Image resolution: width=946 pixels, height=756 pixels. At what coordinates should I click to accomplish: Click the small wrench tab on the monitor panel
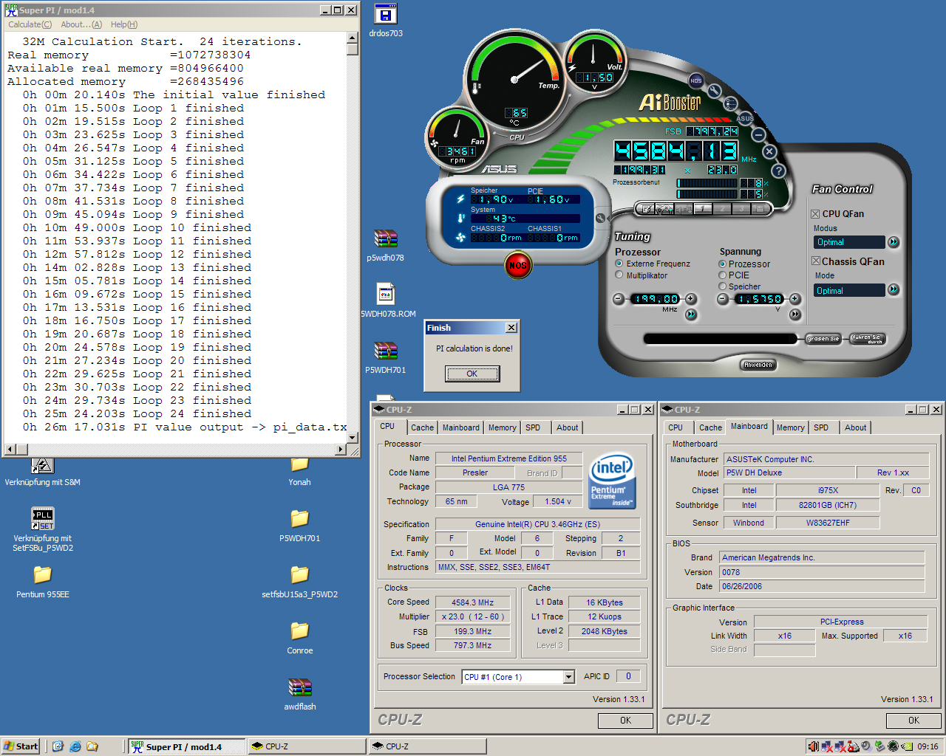pos(600,219)
